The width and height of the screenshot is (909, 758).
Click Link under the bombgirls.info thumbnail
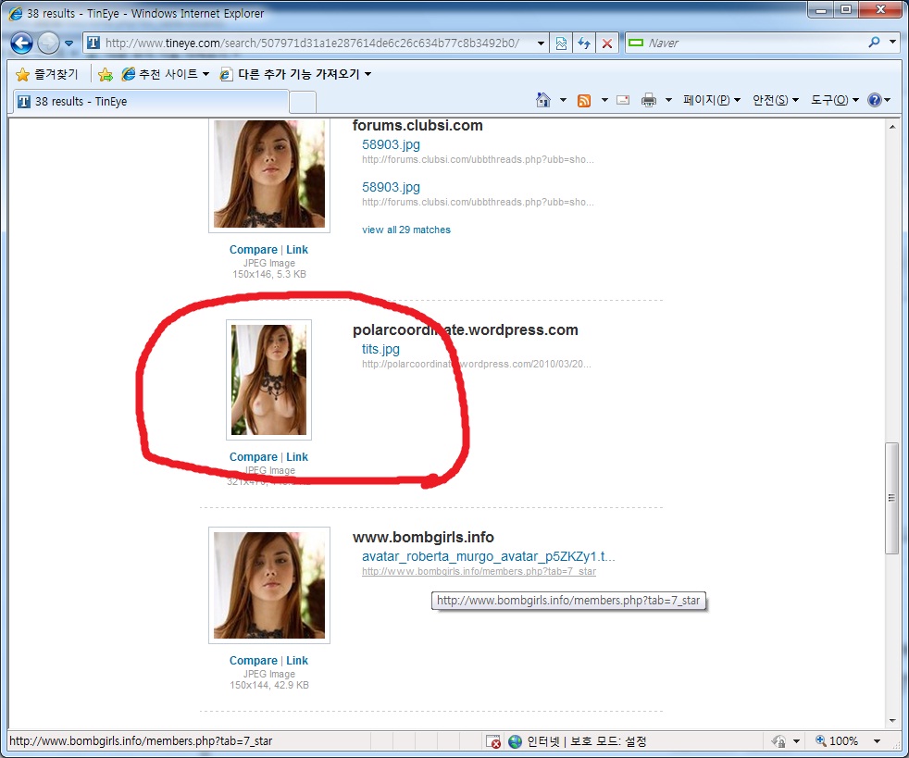297,661
